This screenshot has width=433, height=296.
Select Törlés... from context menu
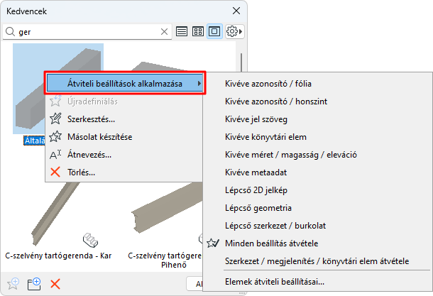coord(82,172)
